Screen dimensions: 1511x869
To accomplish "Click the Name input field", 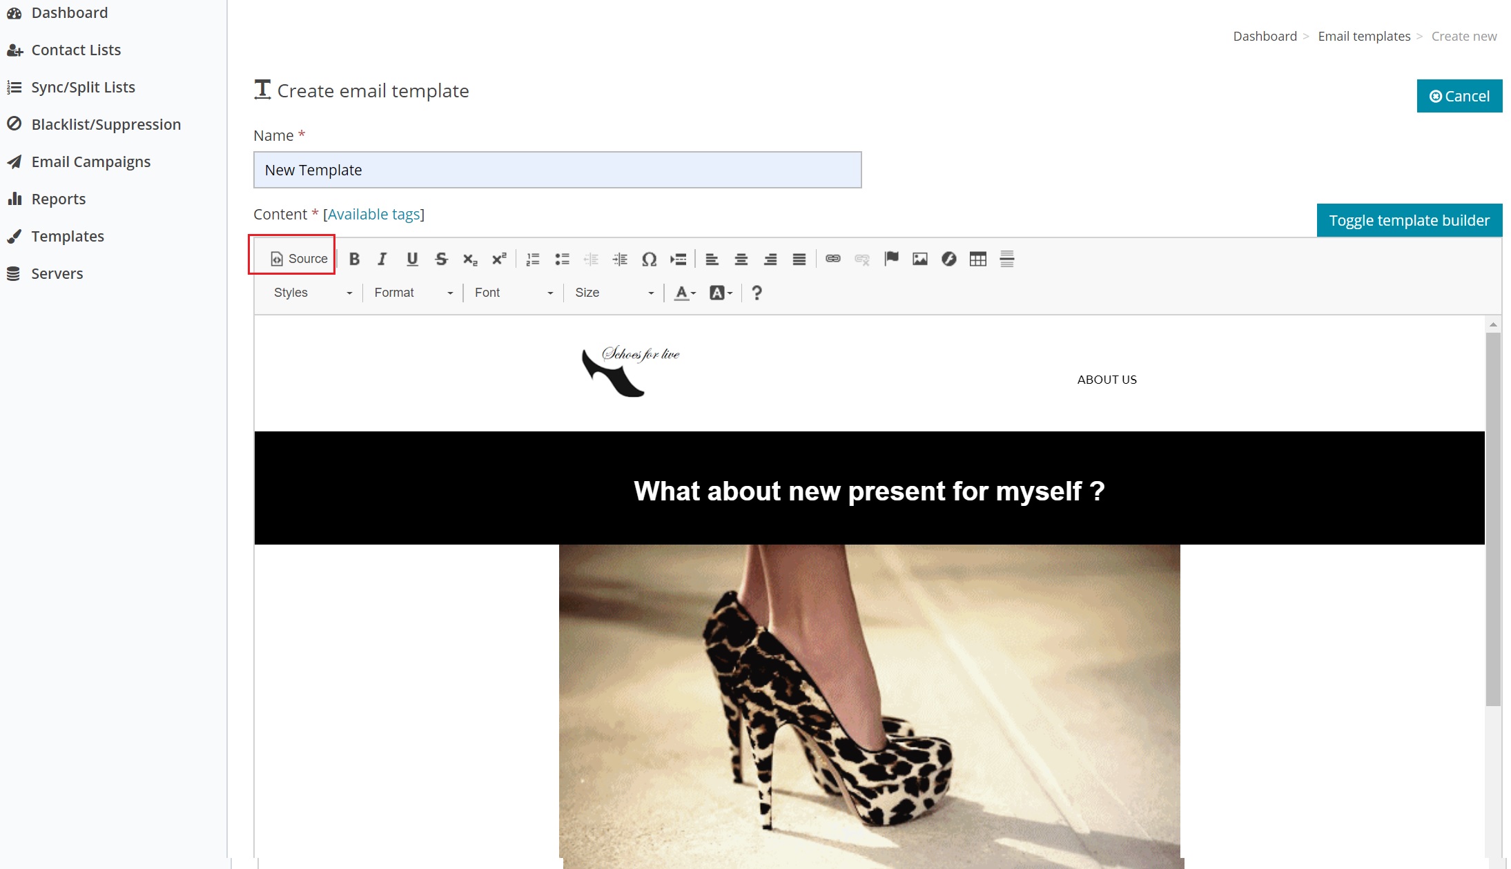I will [557, 170].
